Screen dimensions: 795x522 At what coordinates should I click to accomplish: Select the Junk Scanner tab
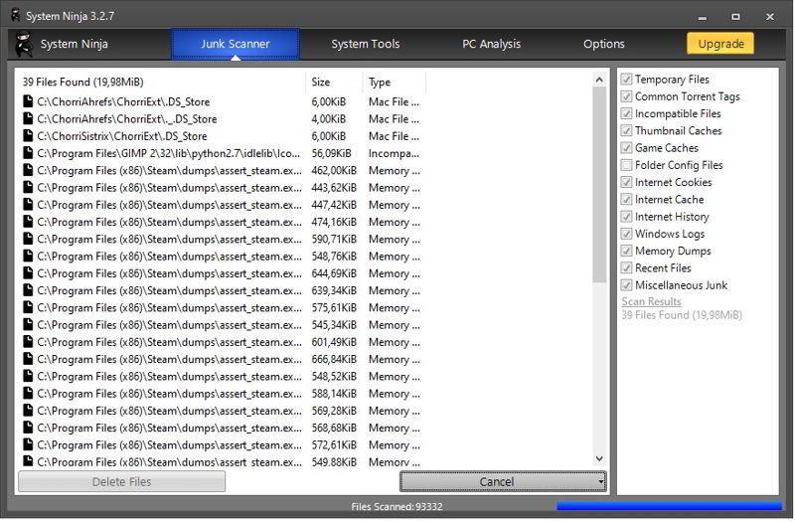[236, 44]
